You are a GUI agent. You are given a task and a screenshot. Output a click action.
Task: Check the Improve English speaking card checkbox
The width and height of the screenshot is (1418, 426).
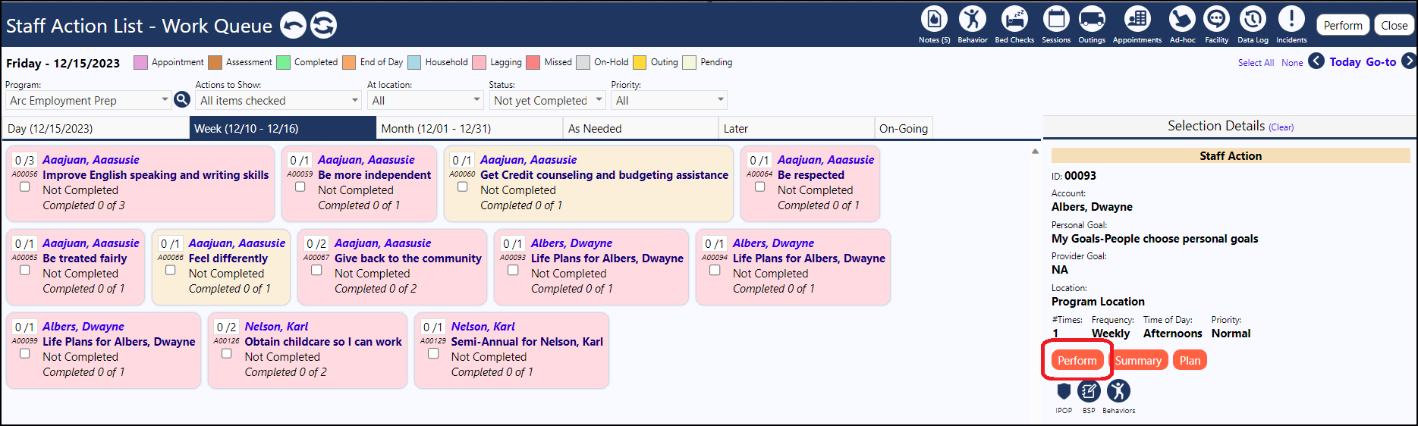pos(25,187)
